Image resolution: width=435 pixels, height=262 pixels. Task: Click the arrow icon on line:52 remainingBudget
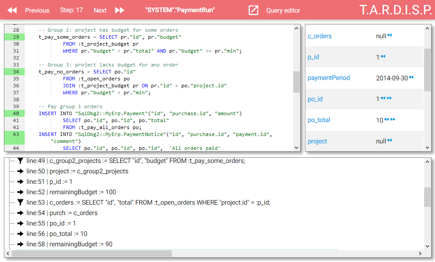[x=20, y=192]
